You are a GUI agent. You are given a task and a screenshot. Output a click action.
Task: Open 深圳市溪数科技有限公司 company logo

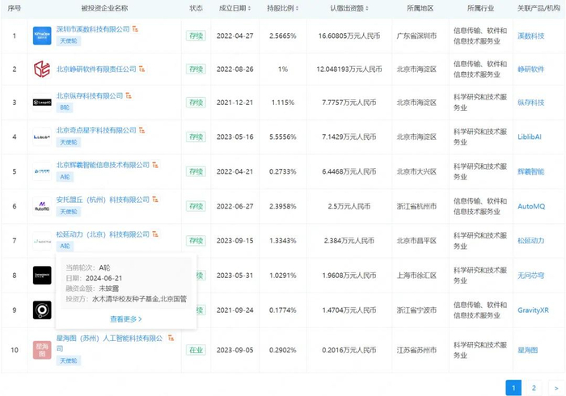pos(42,36)
